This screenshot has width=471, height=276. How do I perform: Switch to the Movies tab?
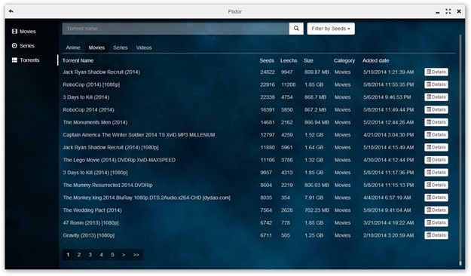point(96,48)
